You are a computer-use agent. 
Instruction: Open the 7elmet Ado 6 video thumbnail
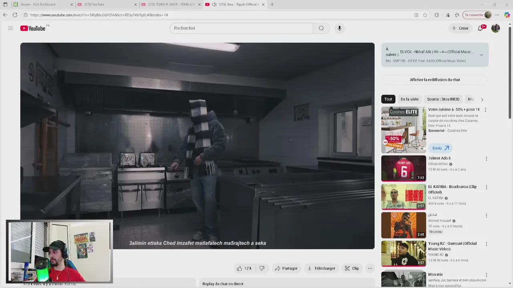point(404,168)
